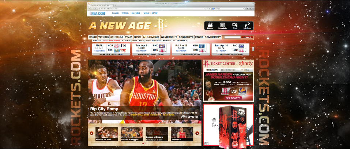Select the first carousel page dot

click(143, 144)
